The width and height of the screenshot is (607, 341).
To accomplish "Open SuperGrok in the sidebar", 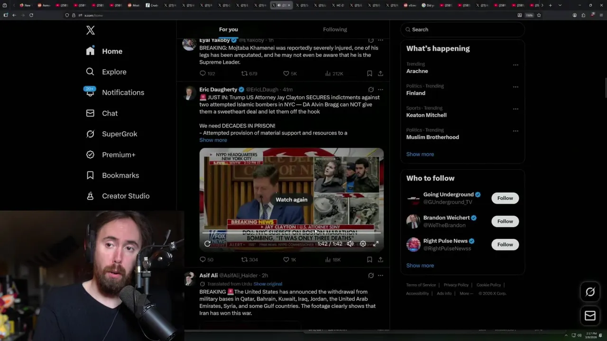I will 111,134.
